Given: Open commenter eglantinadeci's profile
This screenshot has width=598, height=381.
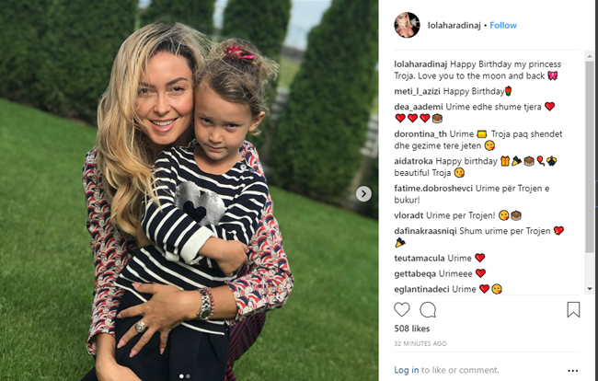Looking at the screenshot, I should [x=421, y=289].
